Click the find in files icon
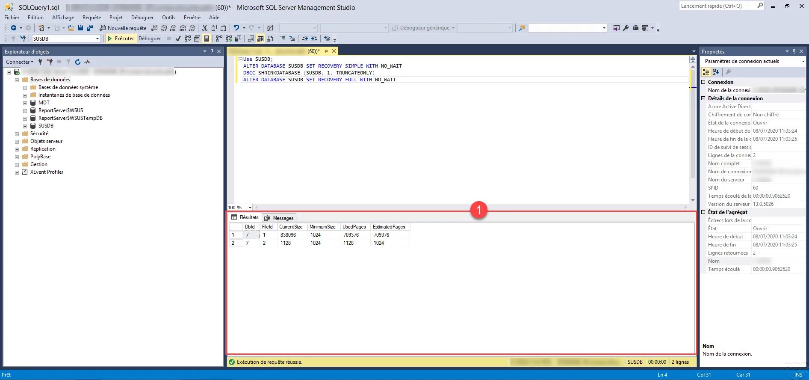 pos(522,28)
